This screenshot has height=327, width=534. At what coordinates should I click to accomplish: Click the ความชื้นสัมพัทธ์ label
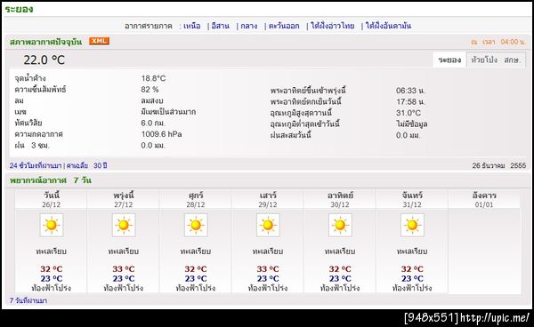(x=40, y=90)
